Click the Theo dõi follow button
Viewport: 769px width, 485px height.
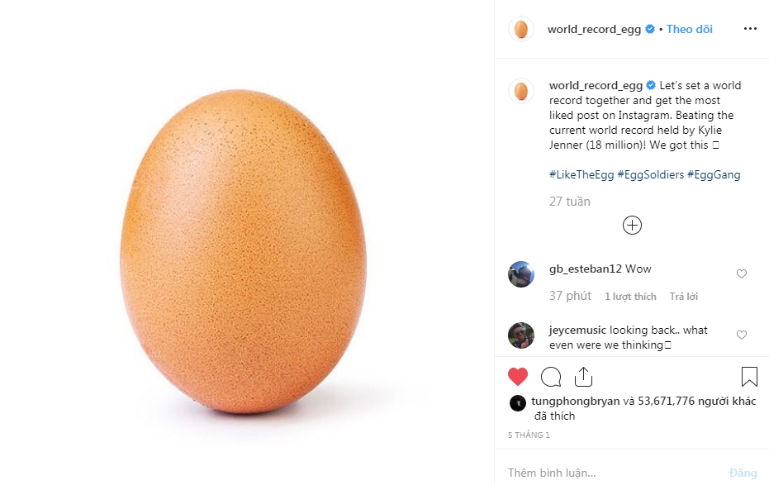point(689,29)
